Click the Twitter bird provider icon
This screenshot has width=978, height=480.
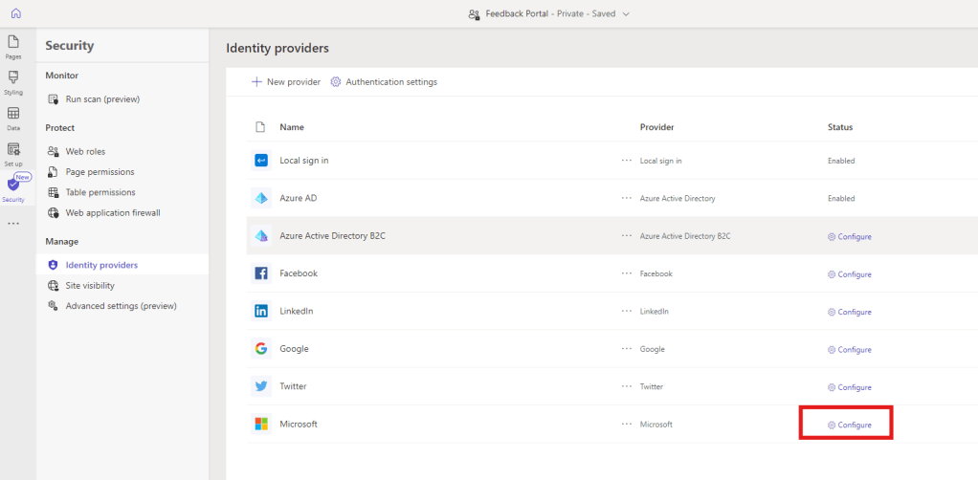(261, 386)
